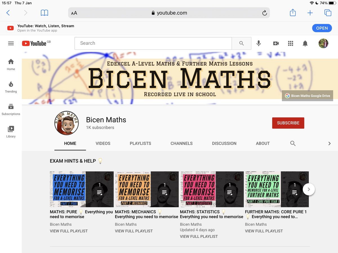Click the Bicen Maths channel name
The height and width of the screenshot is (253, 338).
point(106,120)
